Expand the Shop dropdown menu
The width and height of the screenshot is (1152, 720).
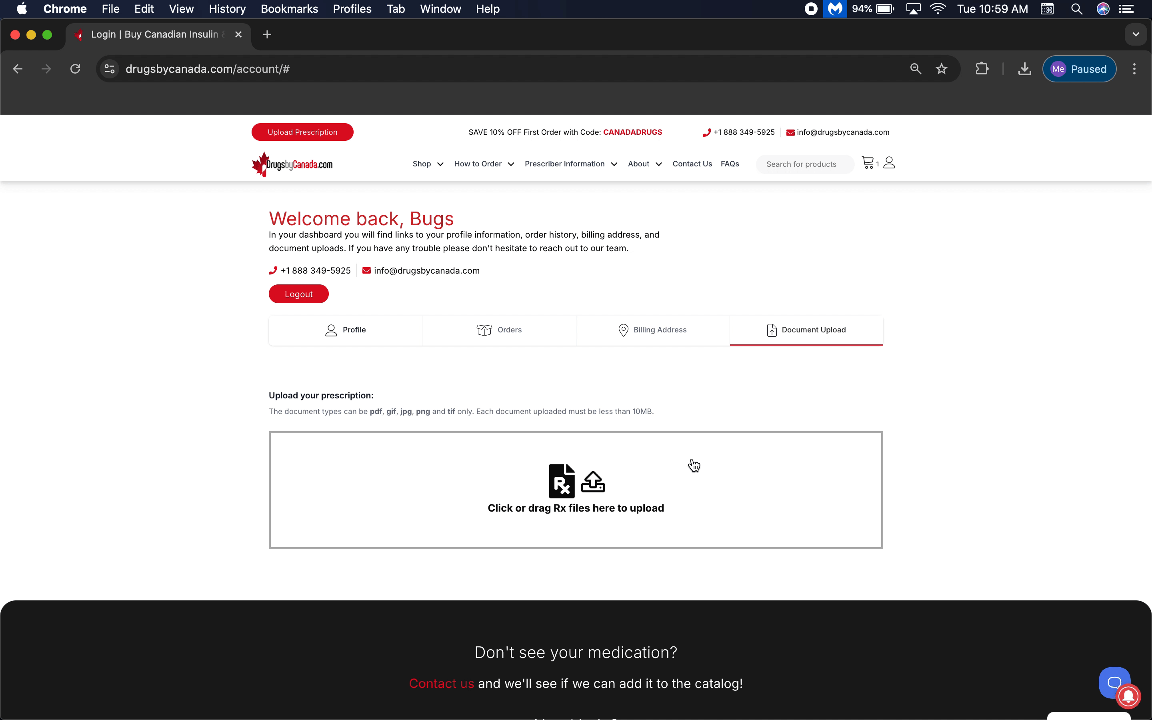click(x=428, y=164)
